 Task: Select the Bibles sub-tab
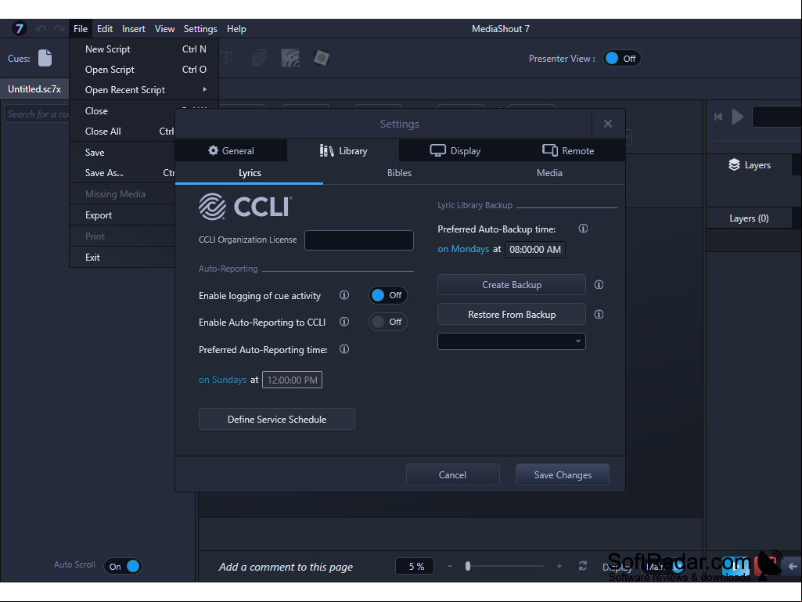pos(400,173)
